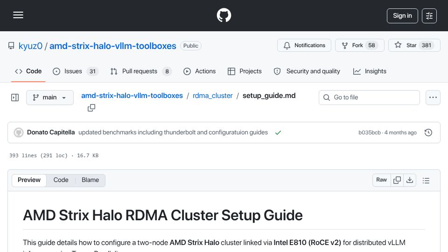Open Donato Capitella avatar

[19, 133]
